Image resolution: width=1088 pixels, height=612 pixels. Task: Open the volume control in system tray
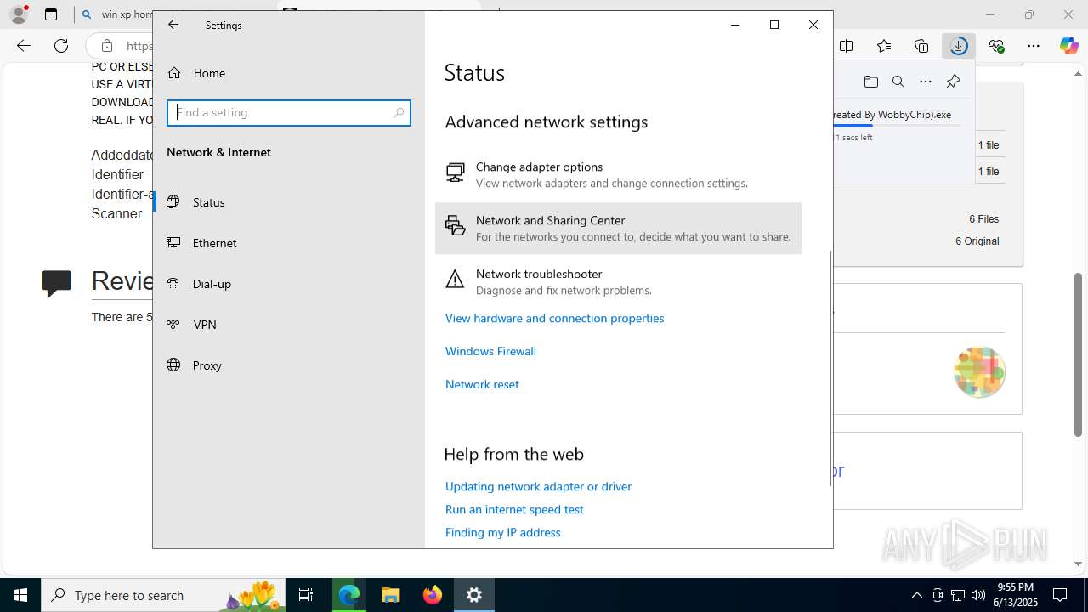tap(978, 595)
